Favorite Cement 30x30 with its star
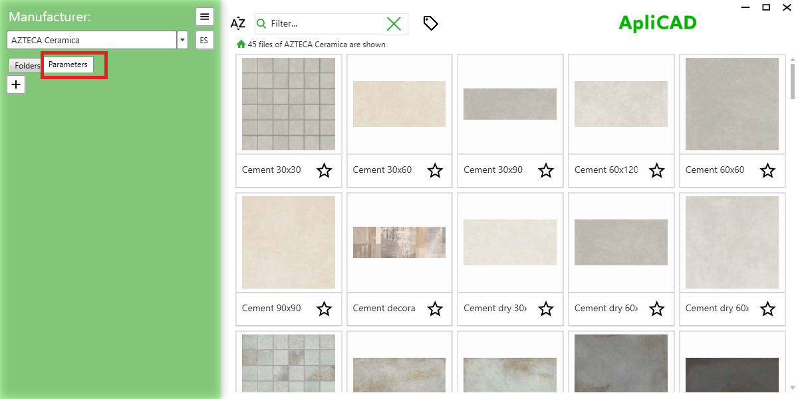 (x=325, y=171)
